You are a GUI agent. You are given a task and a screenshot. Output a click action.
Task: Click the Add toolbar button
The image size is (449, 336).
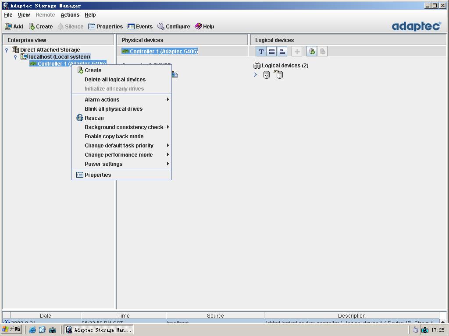pyautogui.click(x=14, y=26)
